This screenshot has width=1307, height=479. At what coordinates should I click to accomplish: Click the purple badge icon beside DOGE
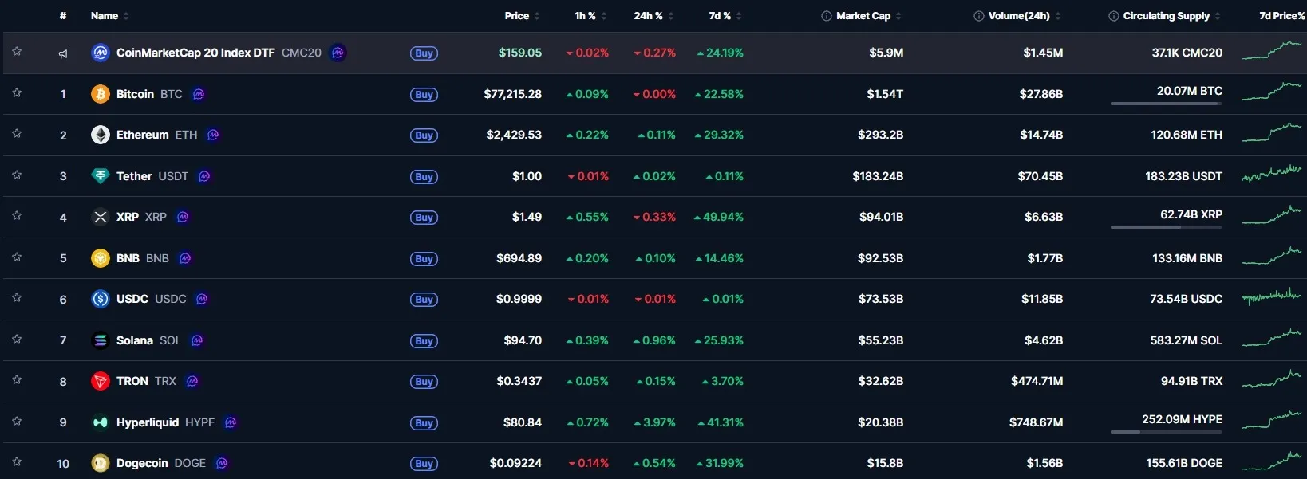222,463
